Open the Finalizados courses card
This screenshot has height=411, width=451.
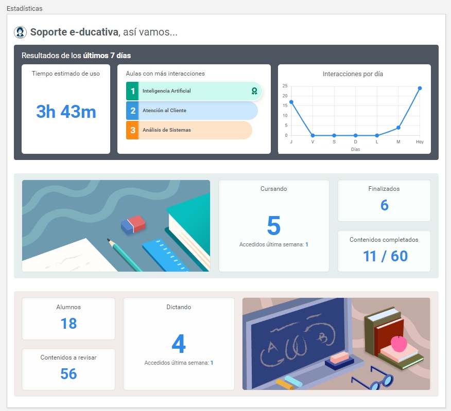[x=384, y=200]
